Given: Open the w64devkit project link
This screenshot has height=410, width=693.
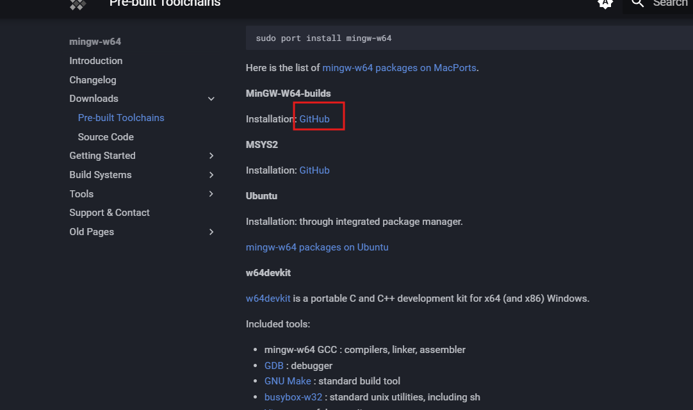Looking at the screenshot, I should tap(268, 299).
